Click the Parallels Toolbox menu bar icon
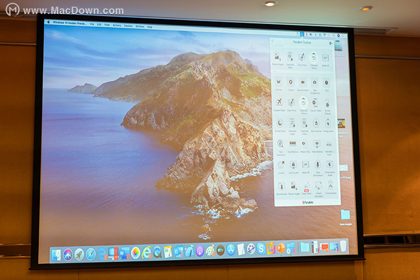The width and height of the screenshot is (420, 280). pos(302,34)
